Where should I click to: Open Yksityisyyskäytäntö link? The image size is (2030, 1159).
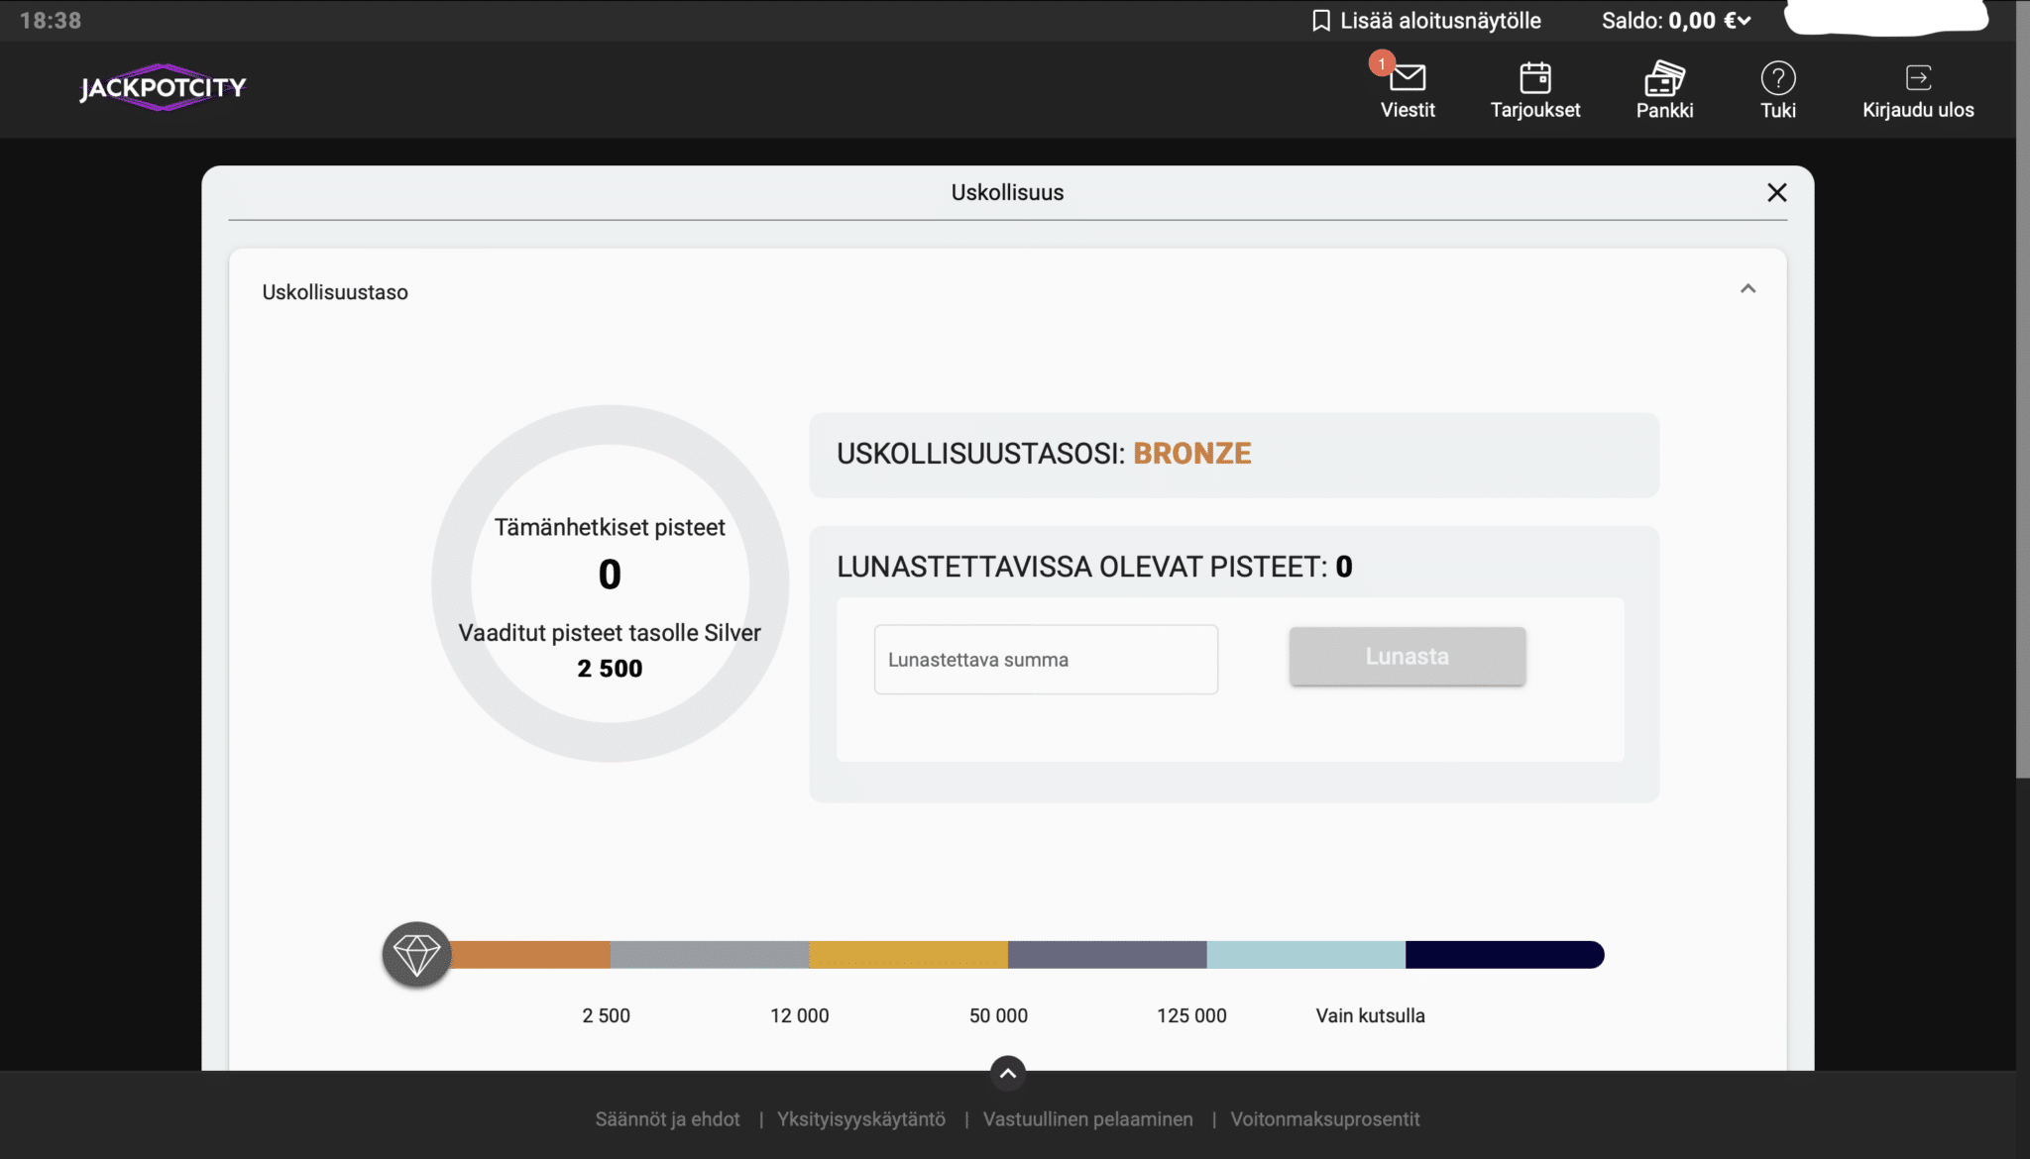861,1119
